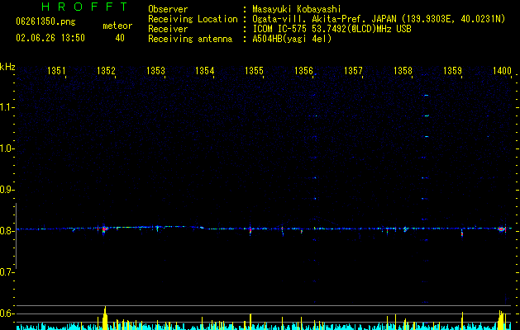Click the 1352 time marker
This screenshot has width=520, height=330.
click(106, 71)
